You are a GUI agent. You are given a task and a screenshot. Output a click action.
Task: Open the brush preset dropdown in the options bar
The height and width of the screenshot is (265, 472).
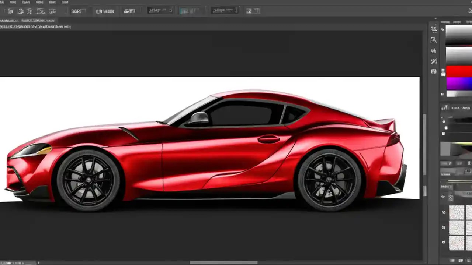click(x=161, y=10)
